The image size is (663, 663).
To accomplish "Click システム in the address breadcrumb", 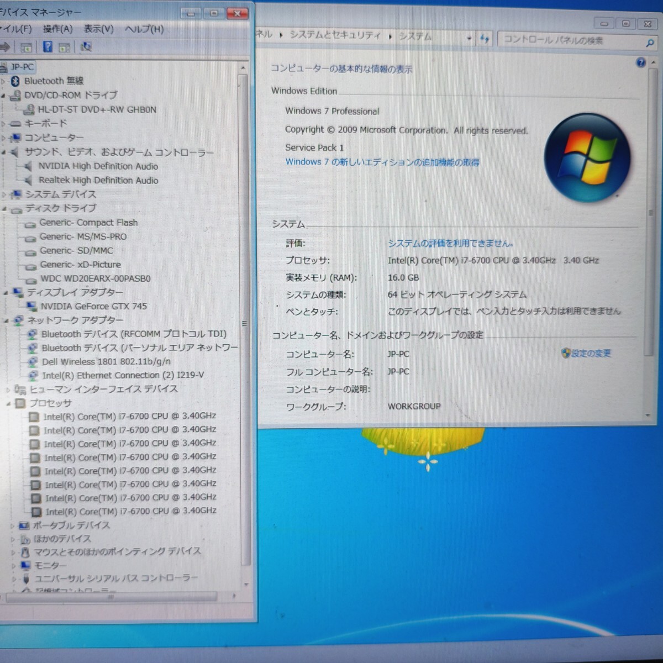I will tap(415, 37).
